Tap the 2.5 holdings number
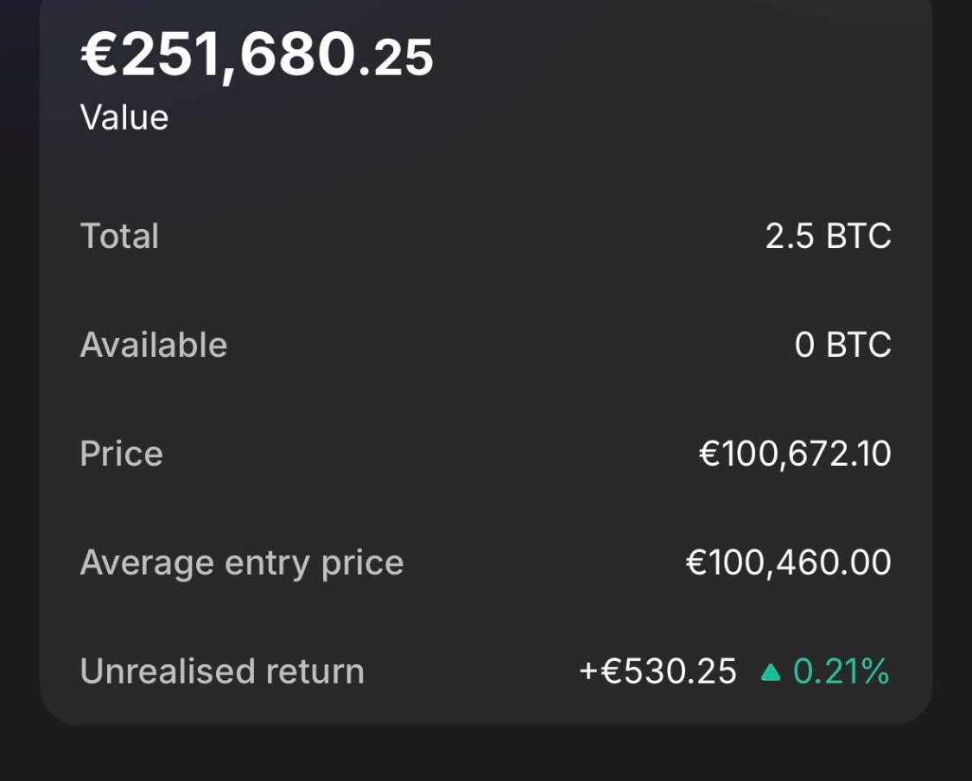 790,236
